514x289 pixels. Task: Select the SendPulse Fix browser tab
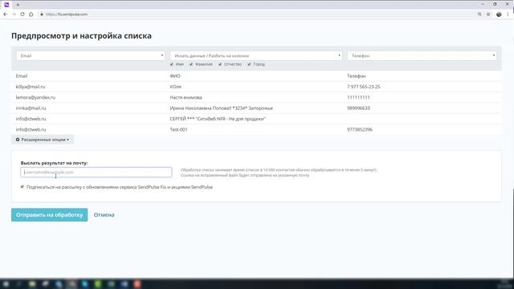[x=6, y=5]
